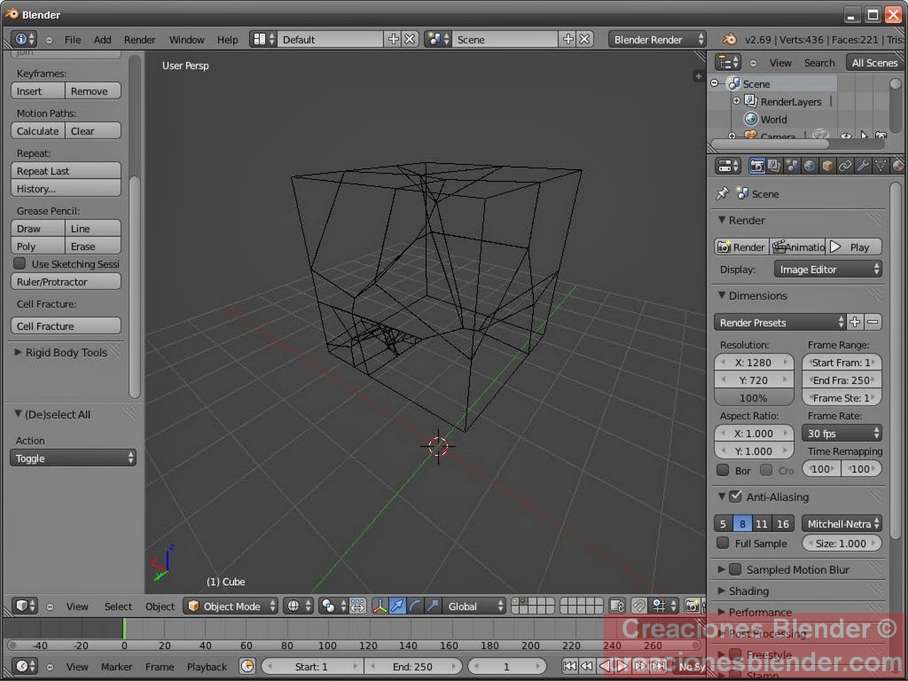Open the viewport shading icon menu

tap(294, 607)
